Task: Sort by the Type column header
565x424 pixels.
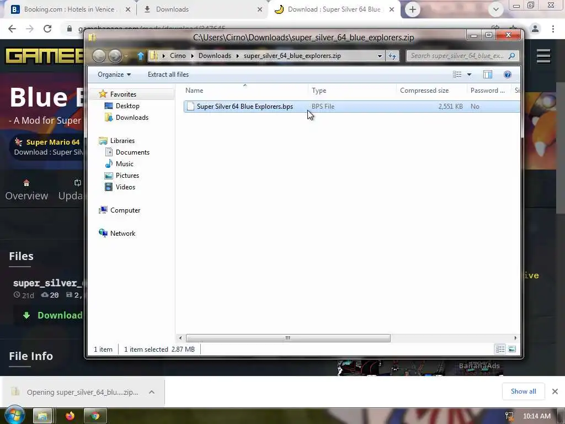Action: coord(352,91)
